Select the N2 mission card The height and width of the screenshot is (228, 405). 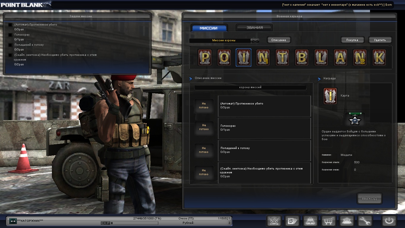tap(360, 57)
